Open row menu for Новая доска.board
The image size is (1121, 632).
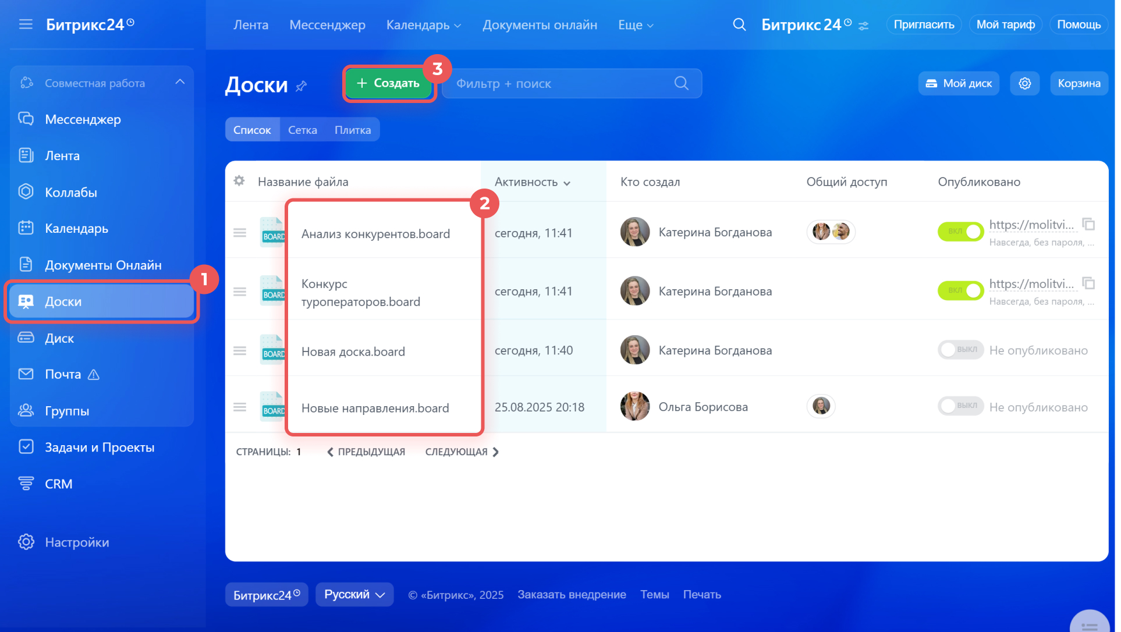tap(240, 351)
